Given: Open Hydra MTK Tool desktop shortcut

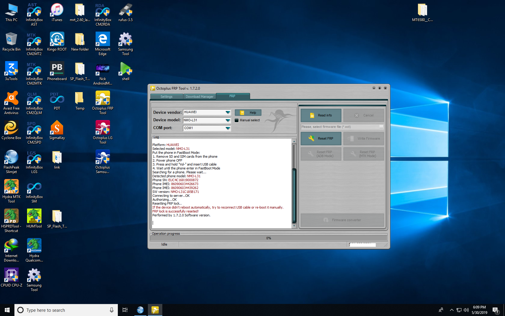Looking at the screenshot, I should [11, 191].
